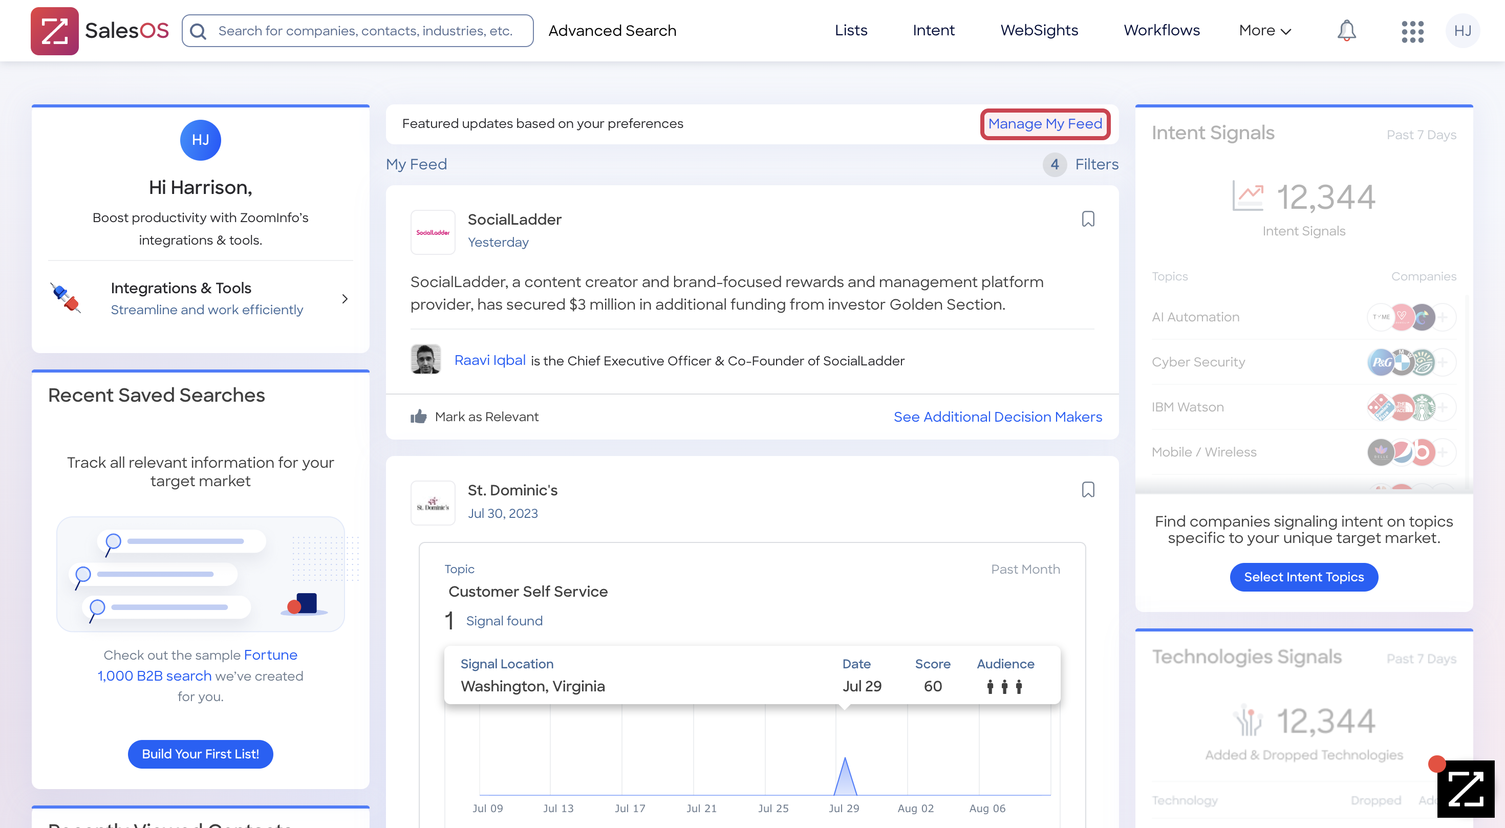Click the notification bell icon
The height and width of the screenshot is (828, 1505).
pos(1347,31)
